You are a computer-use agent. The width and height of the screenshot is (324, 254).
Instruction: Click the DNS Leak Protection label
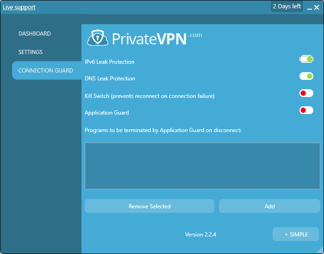tap(110, 79)
